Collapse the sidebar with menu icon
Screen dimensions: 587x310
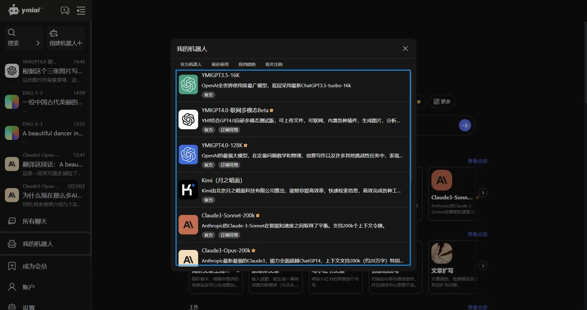tap(81, 10)
